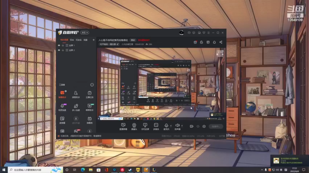Add a screen capture source
Image resolution: width=309 pixels, height=173 pixels.
tap(123, 126)
